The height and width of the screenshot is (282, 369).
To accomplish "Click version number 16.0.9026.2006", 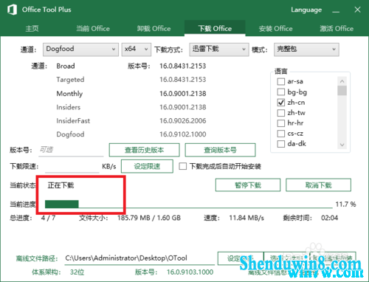I will click(x=183, y=121).
